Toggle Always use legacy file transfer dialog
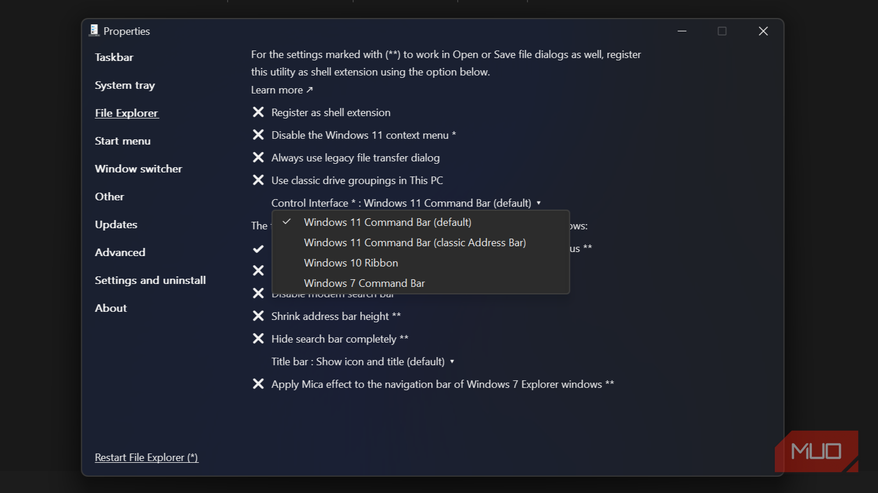The image size is (878, 493). (x=259, y=157)
